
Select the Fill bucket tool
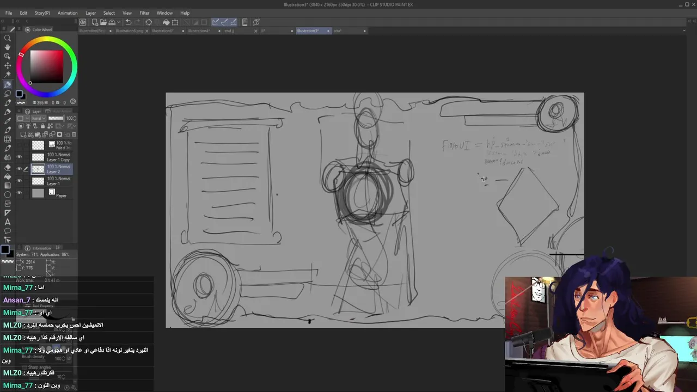click(8, 176)
